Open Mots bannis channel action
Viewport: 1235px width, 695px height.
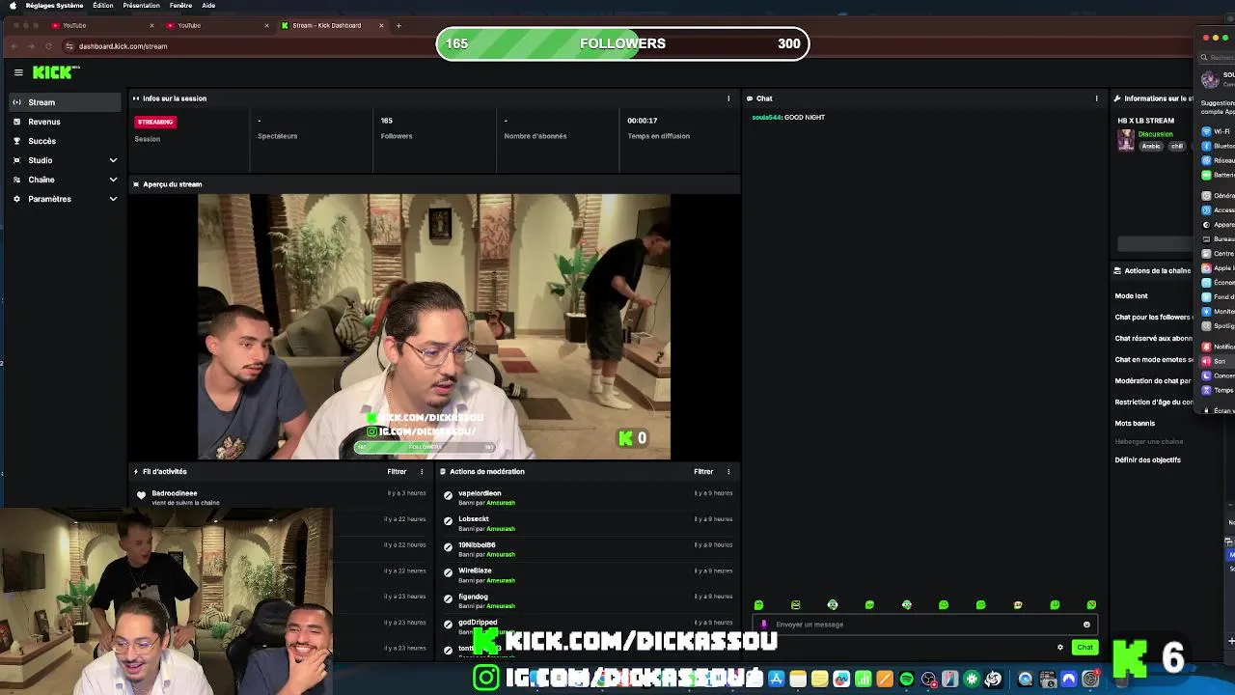[x=1135, y=424]
